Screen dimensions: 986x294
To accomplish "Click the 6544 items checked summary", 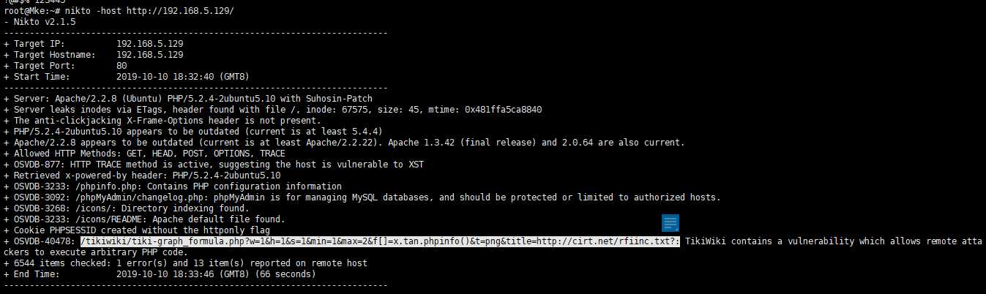I will [x=185, y=263].
